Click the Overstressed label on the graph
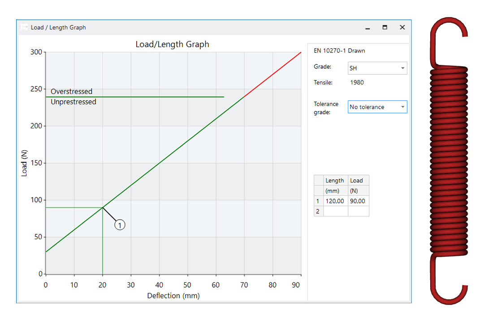Image resolution: width=484 pixels, height=322 pixels. tap(71, 91)
